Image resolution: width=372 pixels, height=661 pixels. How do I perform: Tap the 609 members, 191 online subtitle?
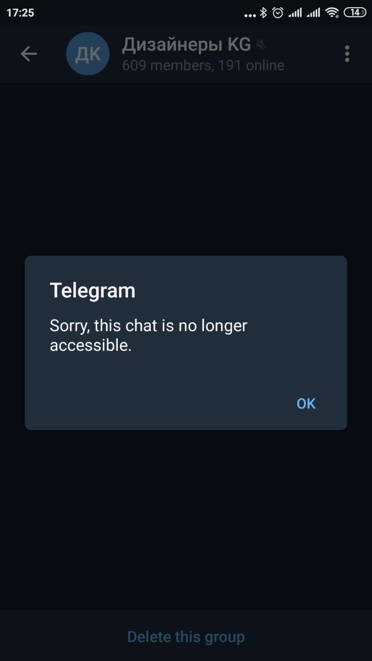(203, 66)
